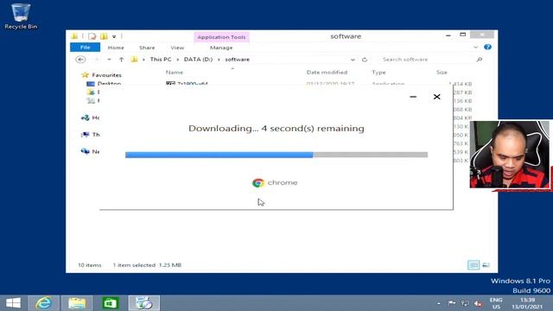Viewport: 553px width, 311px height.
Task: Open the volume tray icon
Action: coord(478,303)
